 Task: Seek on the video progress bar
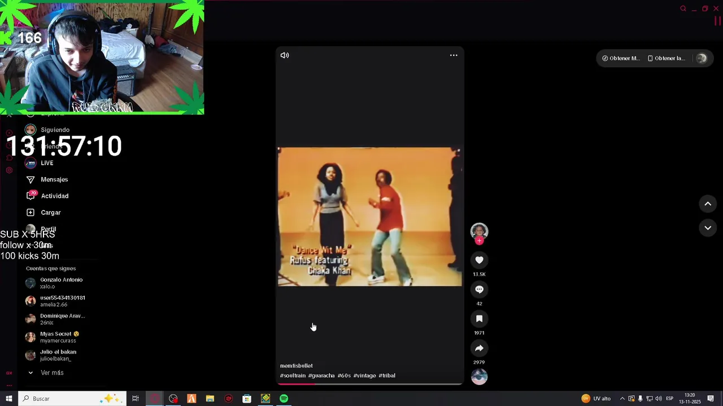[369, 384]
